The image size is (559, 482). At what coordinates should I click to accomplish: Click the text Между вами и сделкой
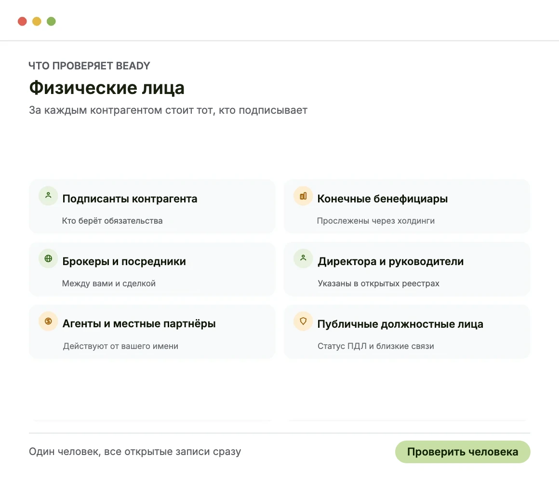[109, 283]
